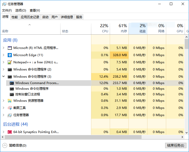
Task: Click the horizontal scrollbar left arrow
Action: pyautogui.click(x=3, y=137)
